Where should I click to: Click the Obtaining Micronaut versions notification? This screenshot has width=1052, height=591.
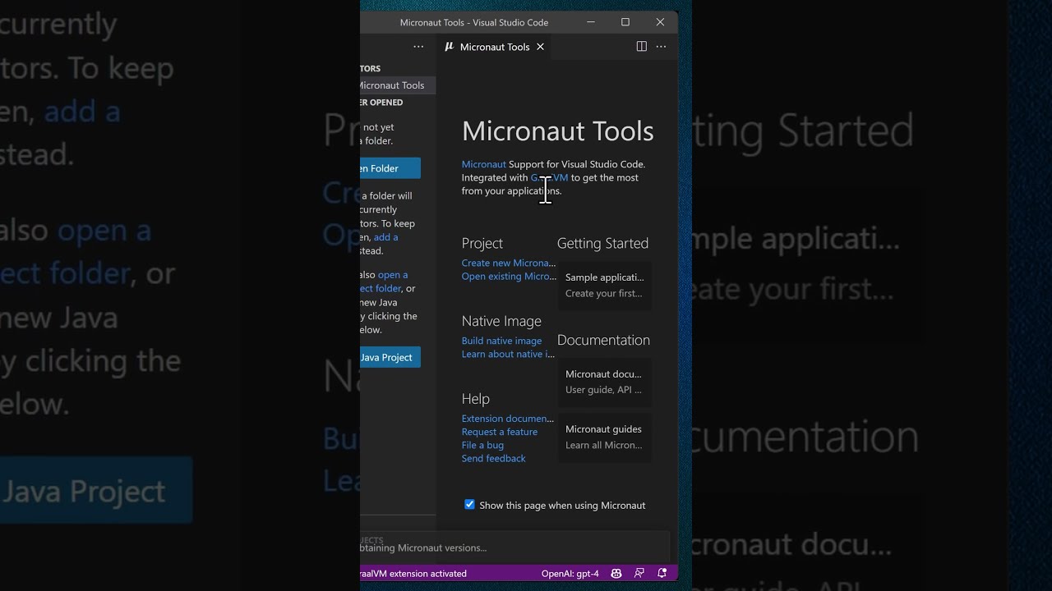coord(514,547)
